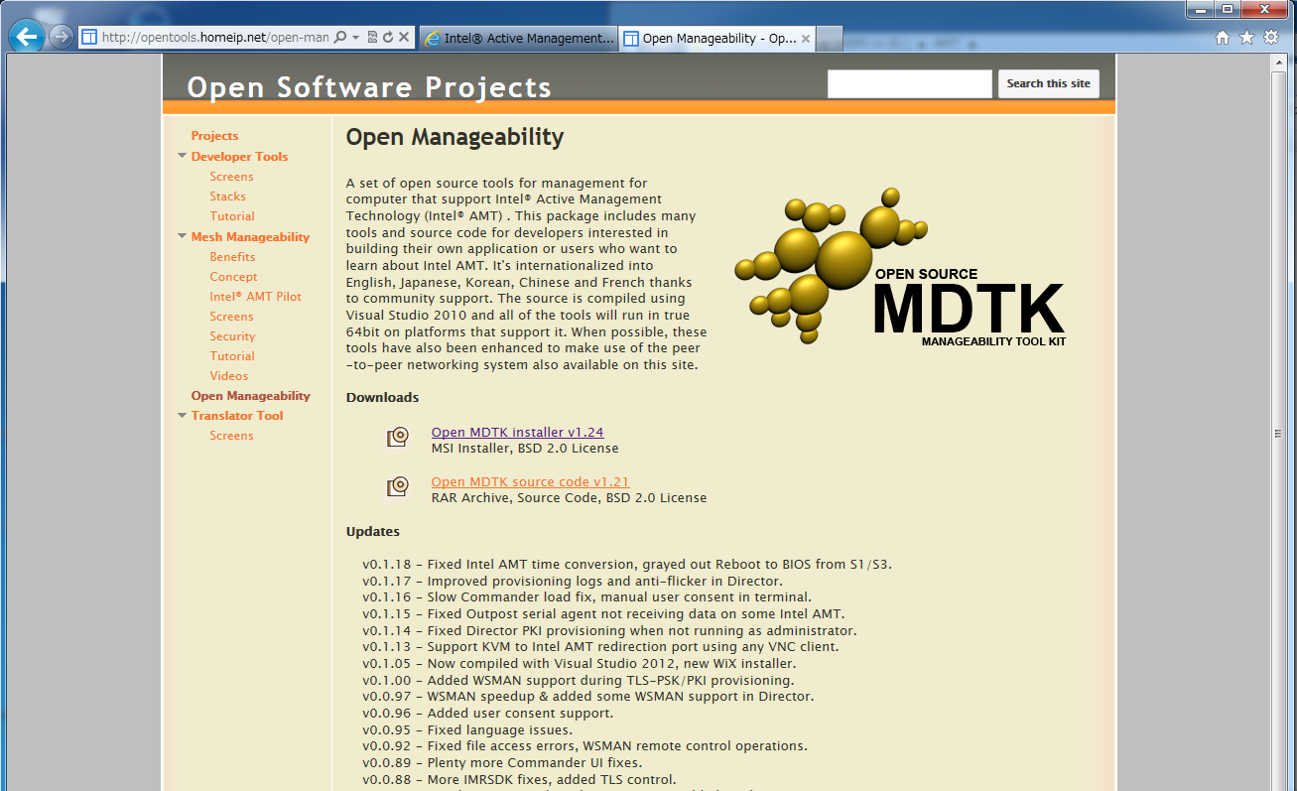1297x791 pixels.
Task: Open the Intel AMT Pilot link
Action: tap(255, 297)
